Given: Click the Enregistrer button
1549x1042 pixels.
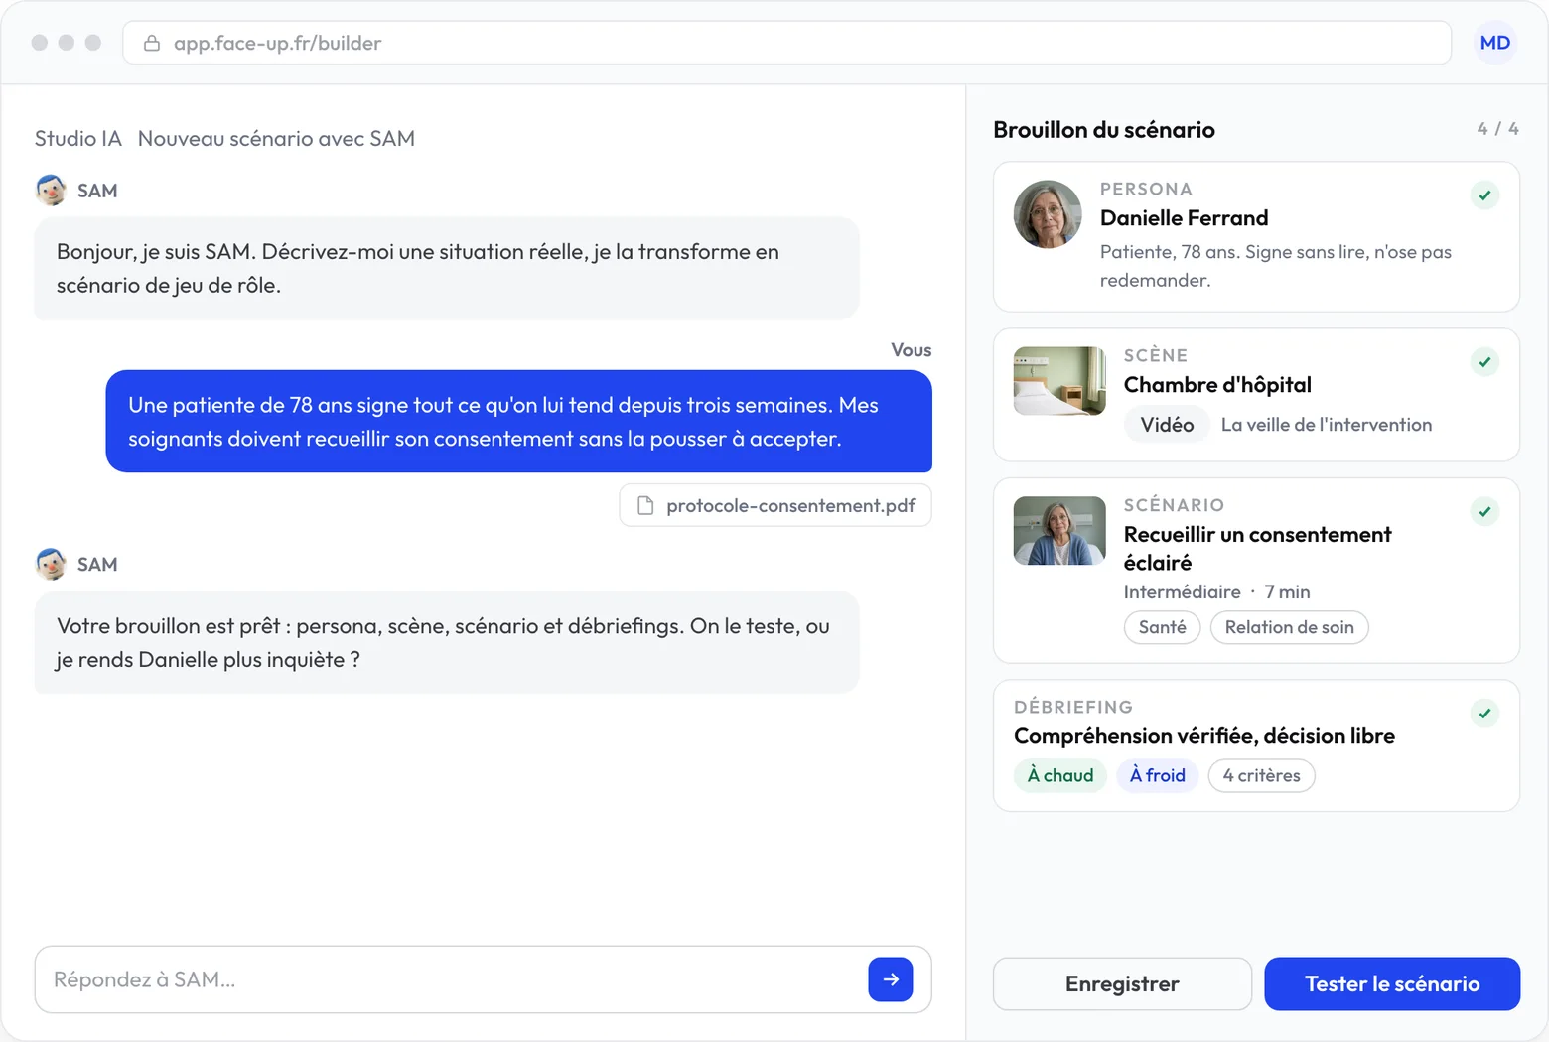Looking at the screenshot, I should pyautogui.click(x=1122, y=983).
